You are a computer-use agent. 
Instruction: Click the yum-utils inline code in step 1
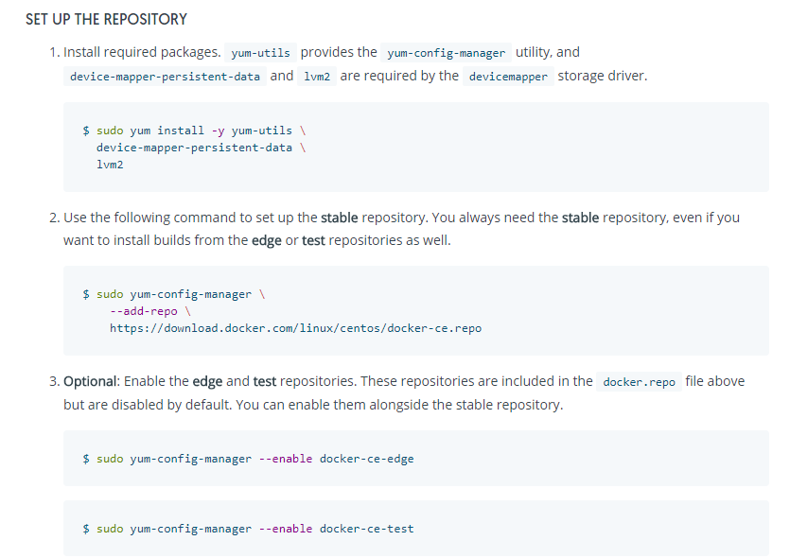tap(260, 53)
